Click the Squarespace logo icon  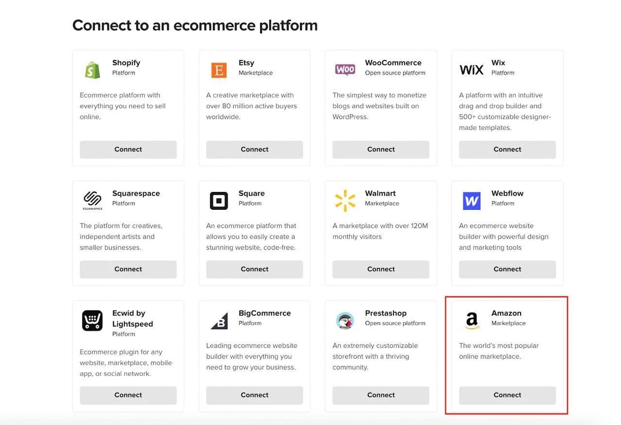coord(92,200)
